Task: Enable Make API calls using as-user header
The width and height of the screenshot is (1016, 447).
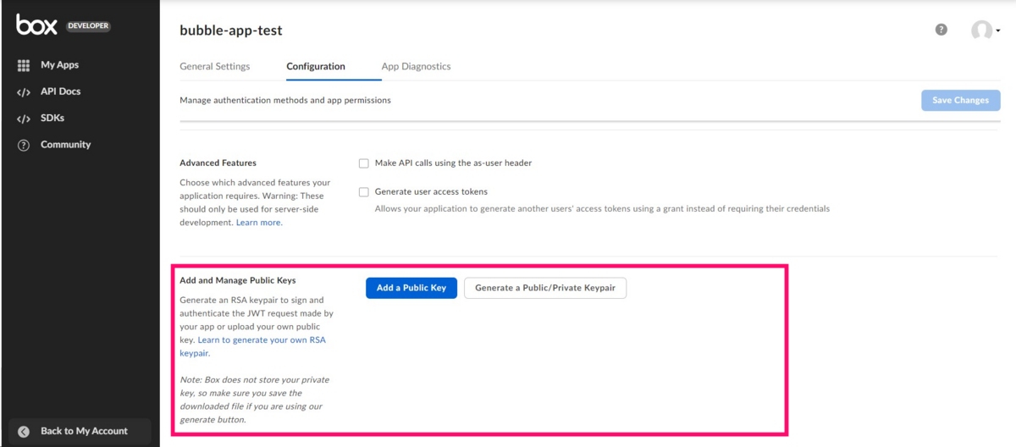Action: coord(364,163)
